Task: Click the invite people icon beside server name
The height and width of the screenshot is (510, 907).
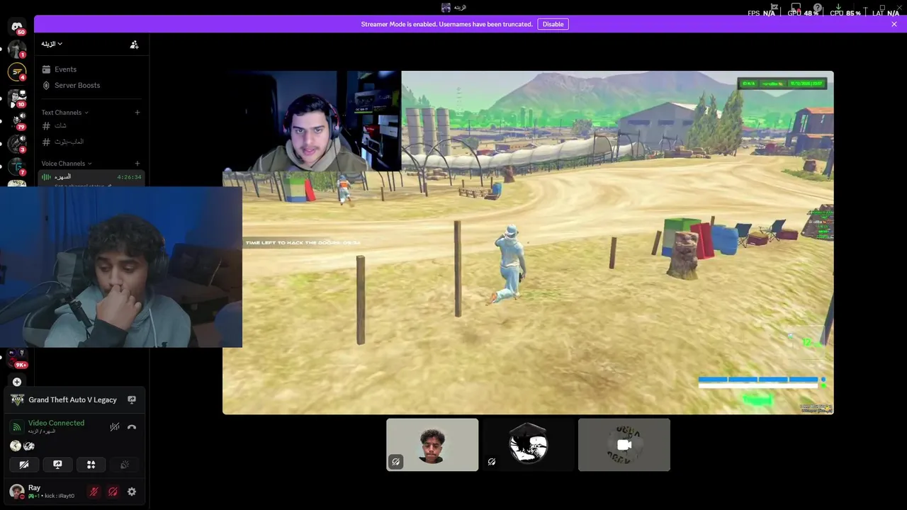Action: click(134, 44)
